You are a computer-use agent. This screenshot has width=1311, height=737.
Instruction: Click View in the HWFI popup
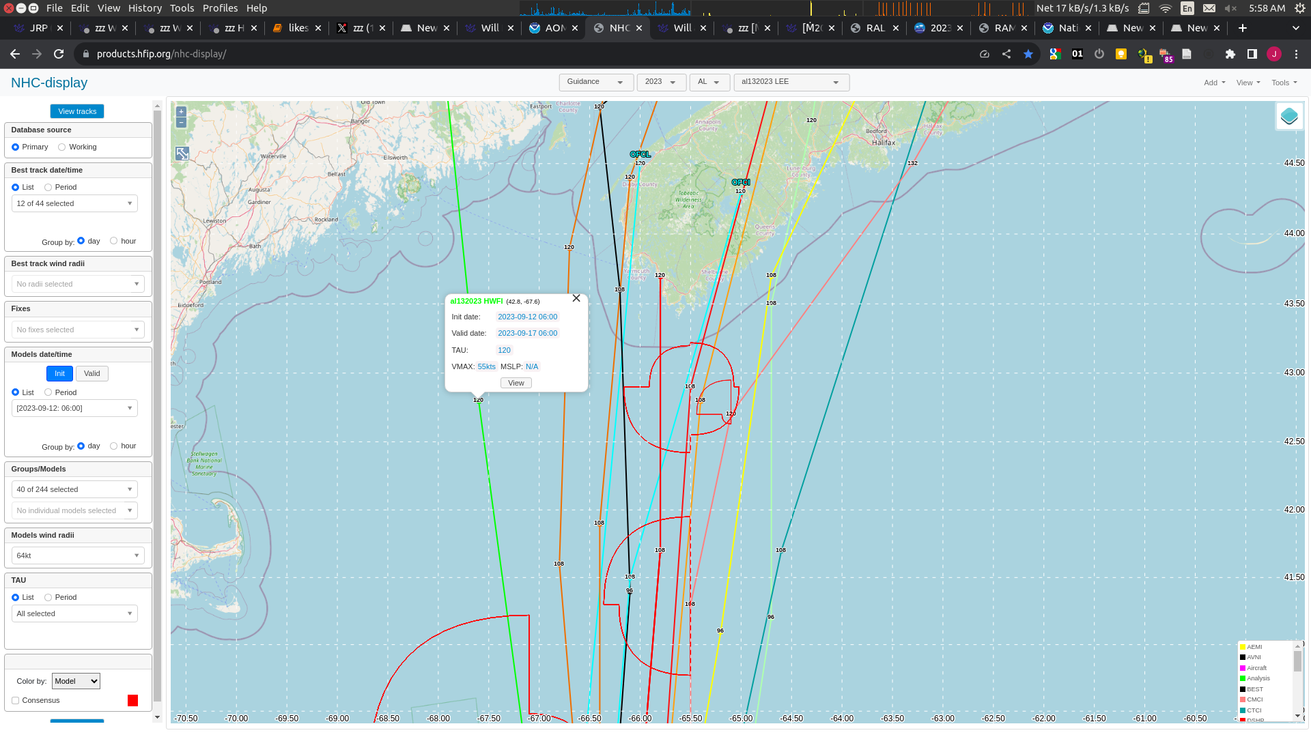[516, 383]
